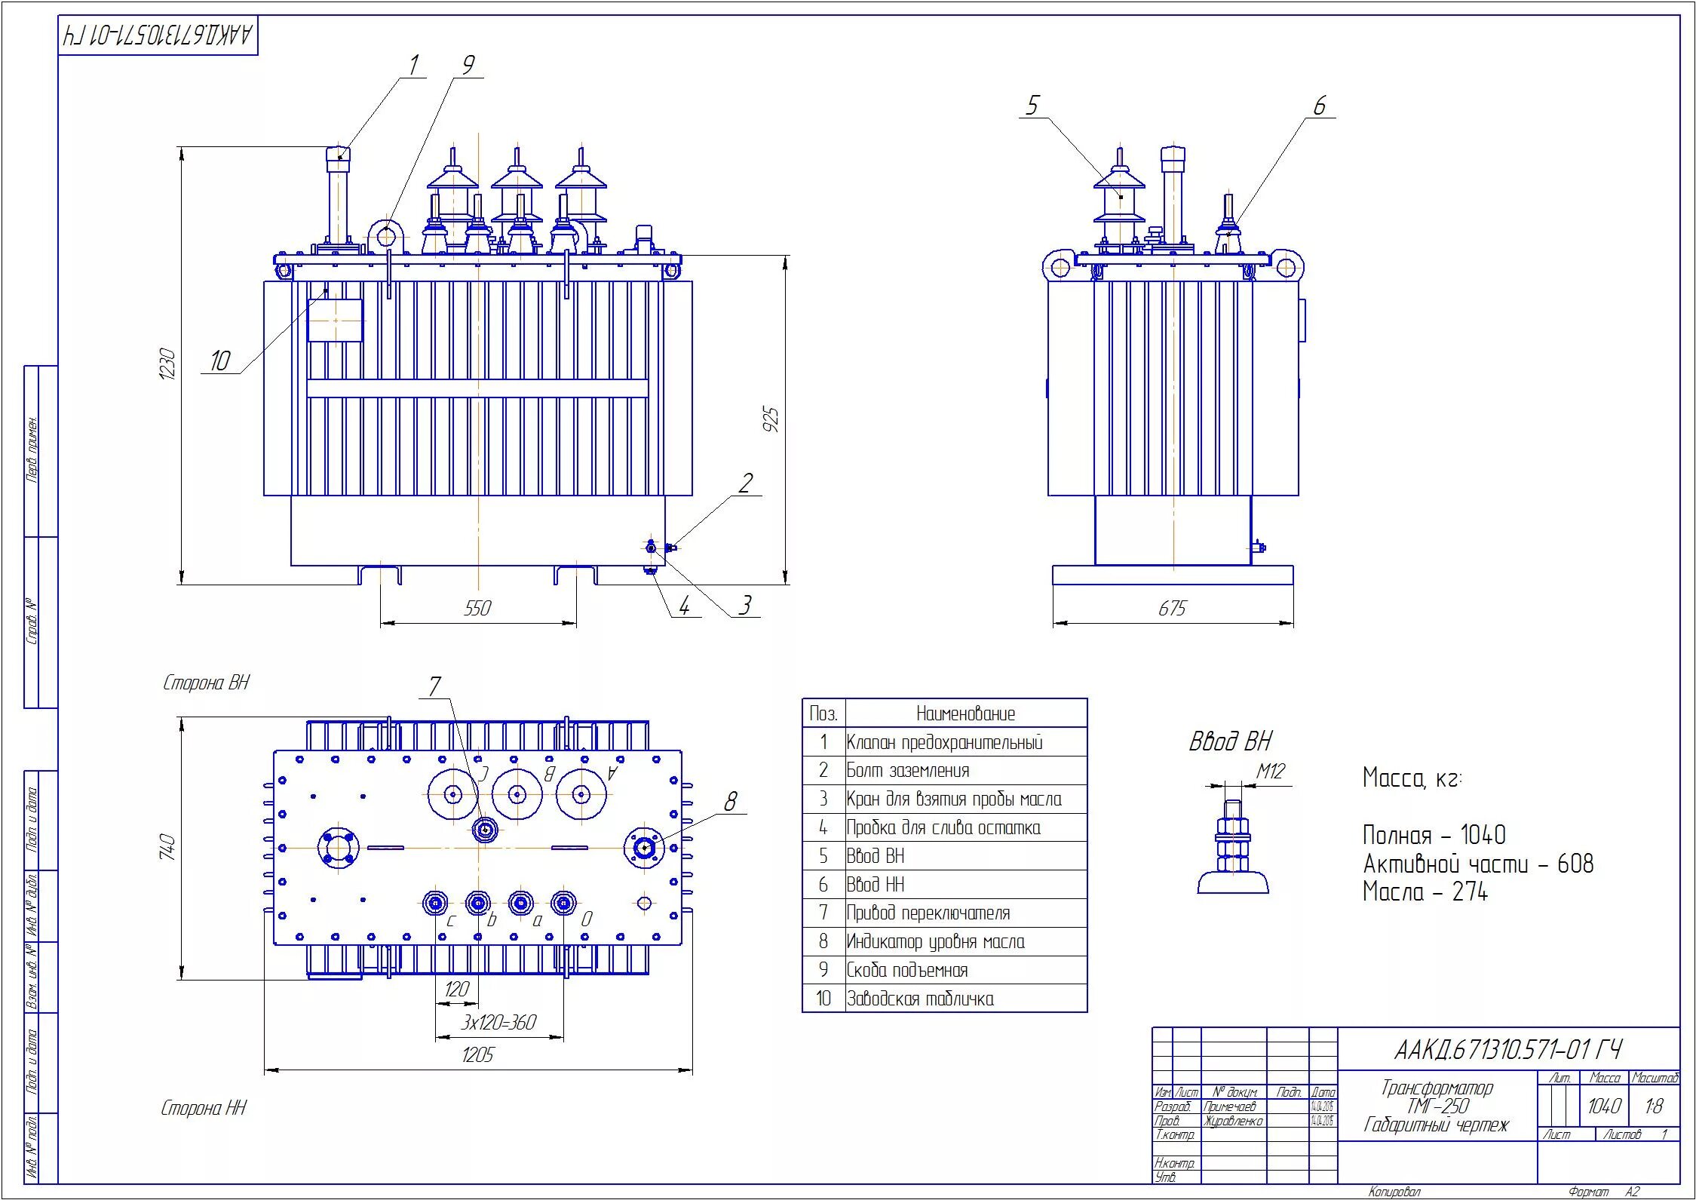Click the 925 dimension text

[x=771, y=419]
